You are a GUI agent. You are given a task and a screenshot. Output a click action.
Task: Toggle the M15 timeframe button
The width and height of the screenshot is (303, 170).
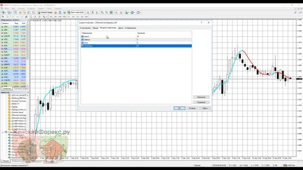pyautogui.click(x=60, y=17)
